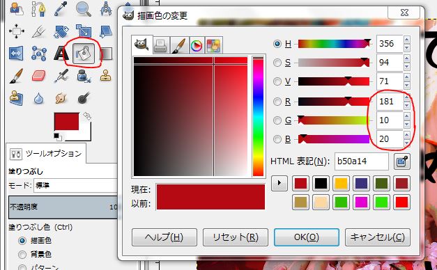Select the Bucket Fill tool

(84, 53)
